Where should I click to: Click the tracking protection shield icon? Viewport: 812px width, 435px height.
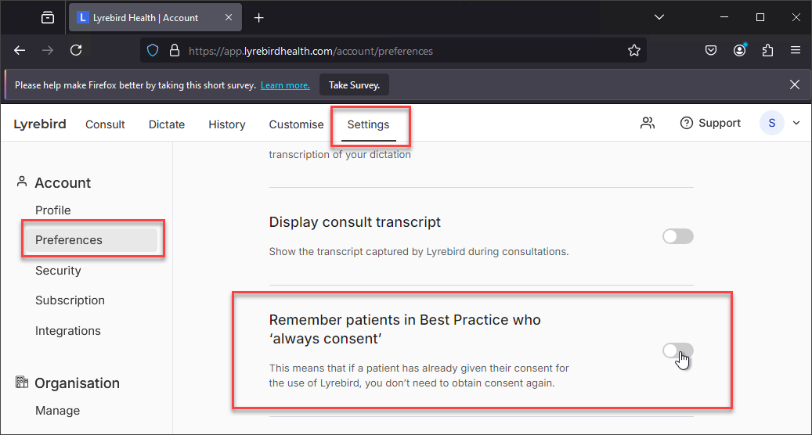point(152,51)
